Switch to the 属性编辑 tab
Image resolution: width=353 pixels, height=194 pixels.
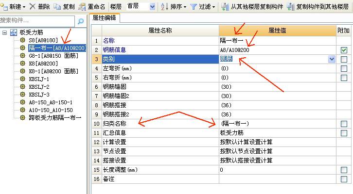(x=104, y=18)
